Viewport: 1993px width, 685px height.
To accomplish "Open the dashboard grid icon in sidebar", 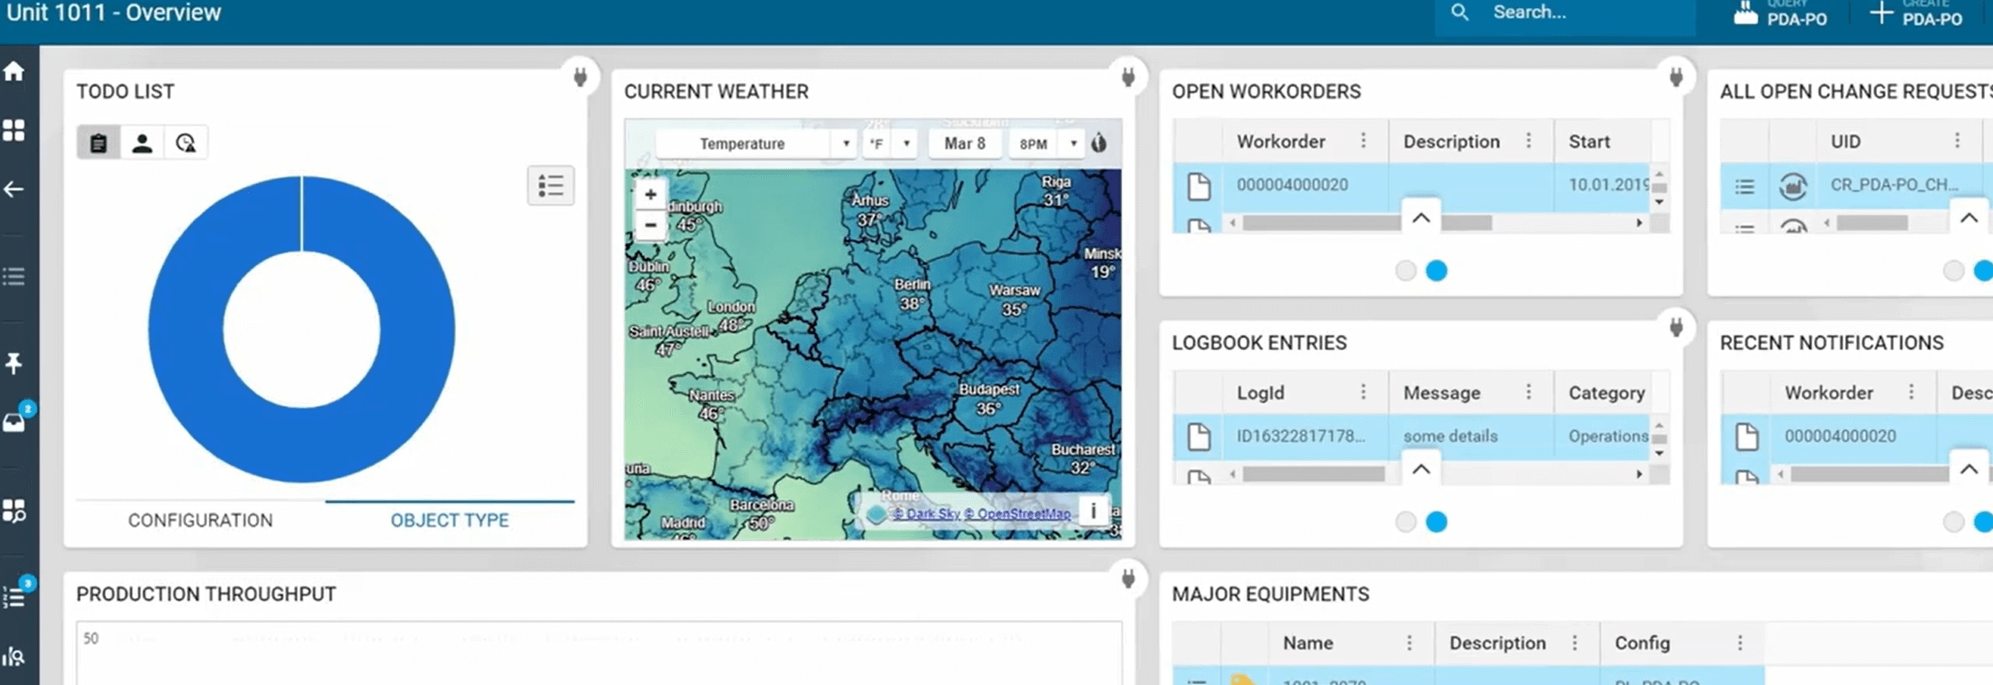I will point(14,130).
